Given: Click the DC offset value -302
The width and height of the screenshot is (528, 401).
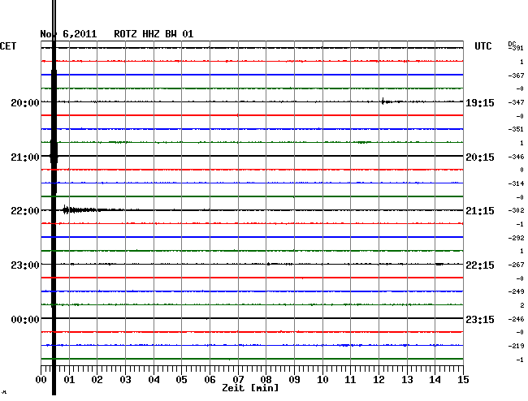Looking at the screenshot, I should coord(516,210).
